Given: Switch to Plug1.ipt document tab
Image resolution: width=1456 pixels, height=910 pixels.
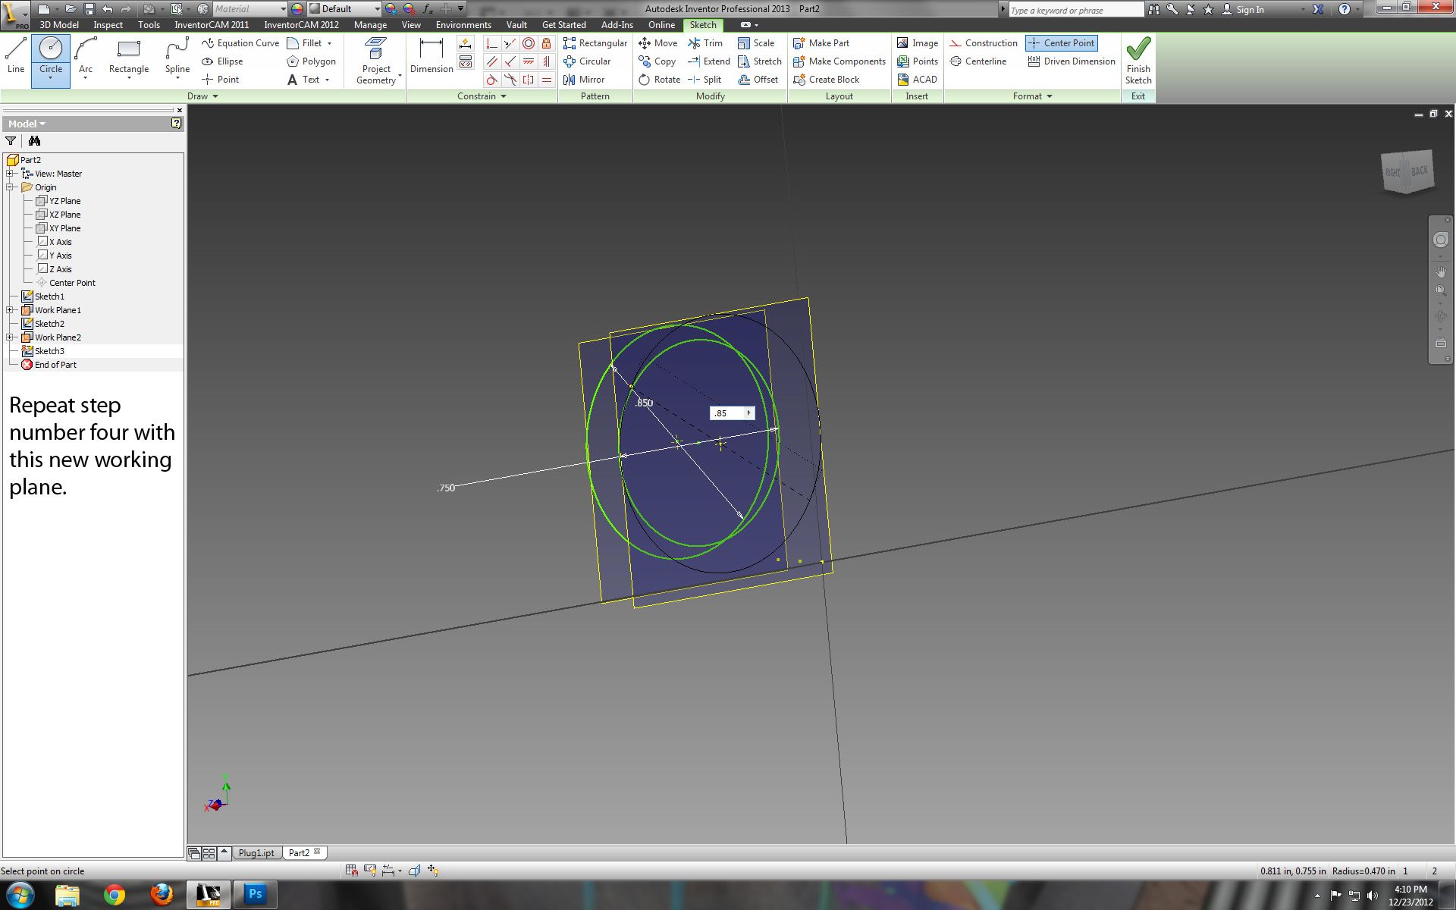Looking at the screenshot, I should [x=256, y=852].
